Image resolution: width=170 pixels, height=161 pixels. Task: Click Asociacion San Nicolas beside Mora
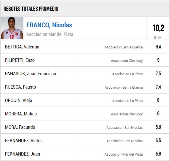click(125, 128)
